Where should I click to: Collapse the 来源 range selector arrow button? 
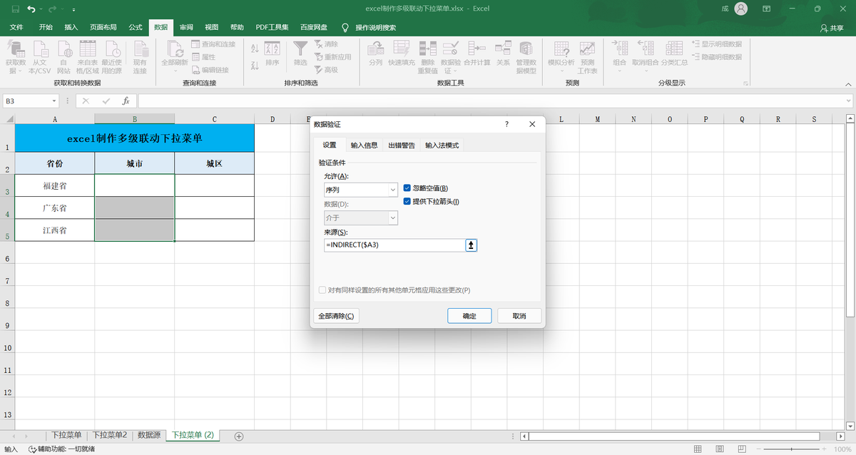(471, 245)
